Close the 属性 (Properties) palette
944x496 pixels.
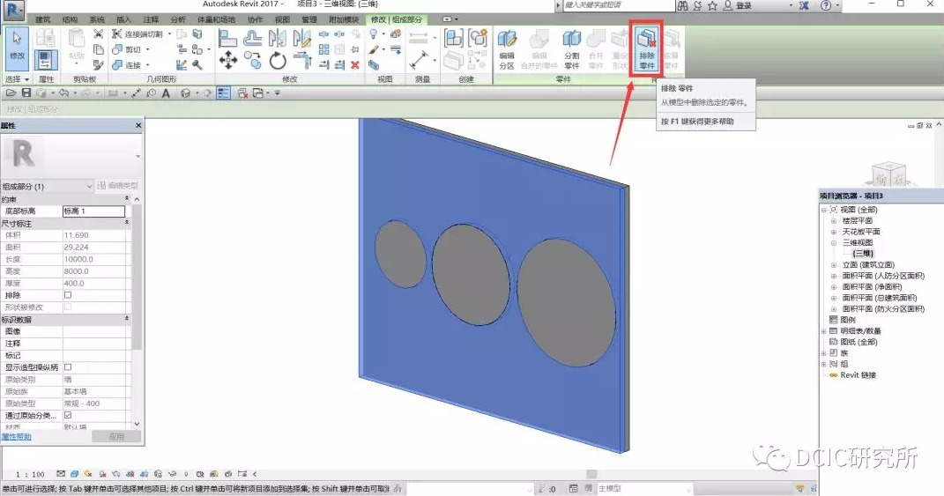138,125
